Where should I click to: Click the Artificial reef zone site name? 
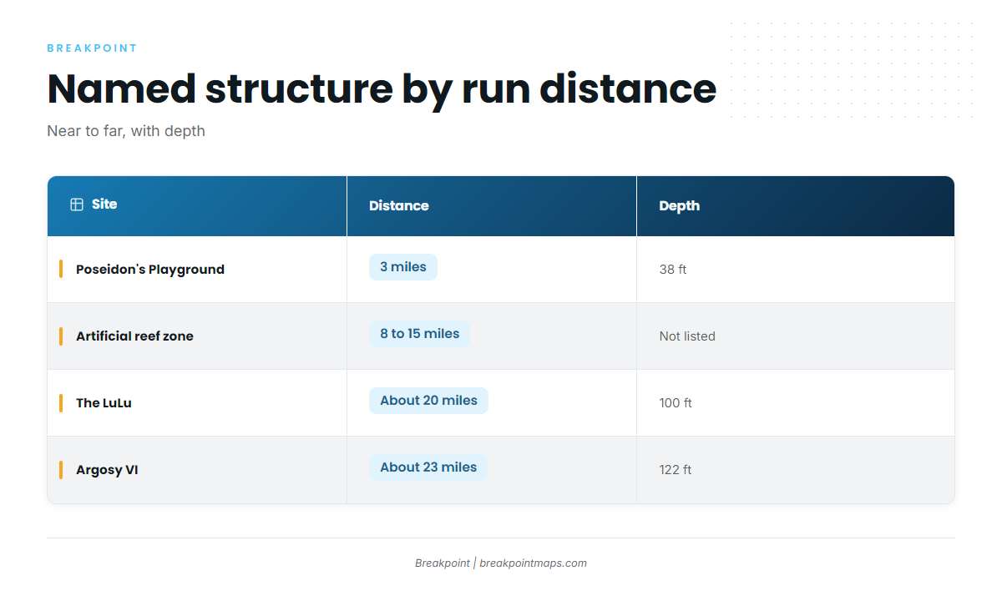coord(134,336)
